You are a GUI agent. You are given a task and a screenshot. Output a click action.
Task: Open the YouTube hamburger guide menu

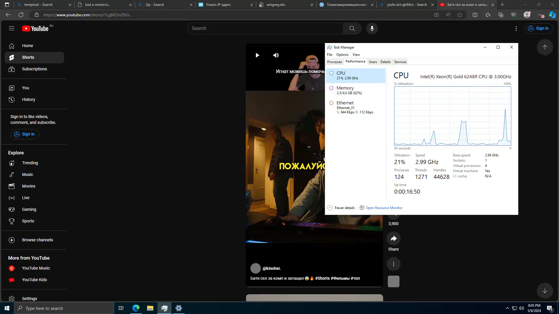click(12, 28)
